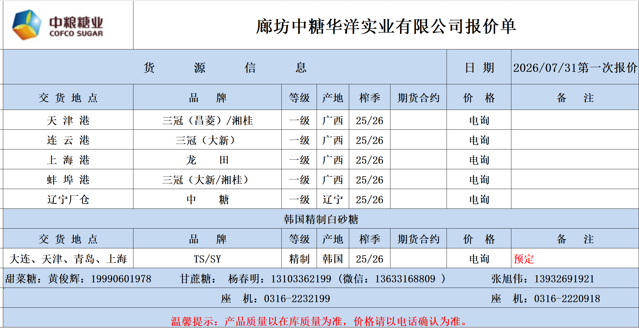The image size is (639, 328).
Task: Select the 备注 header above the 预定 cell
Action: [575, 239]
